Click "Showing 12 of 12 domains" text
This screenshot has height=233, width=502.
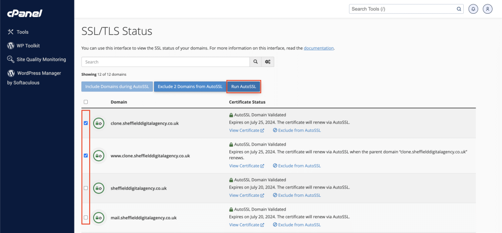tap(104, 74)
